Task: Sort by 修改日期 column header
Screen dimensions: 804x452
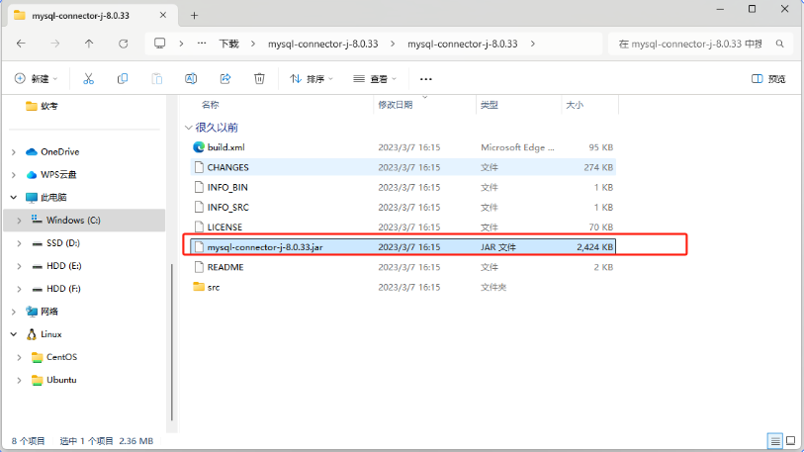Action: click(x=396, y=105)
